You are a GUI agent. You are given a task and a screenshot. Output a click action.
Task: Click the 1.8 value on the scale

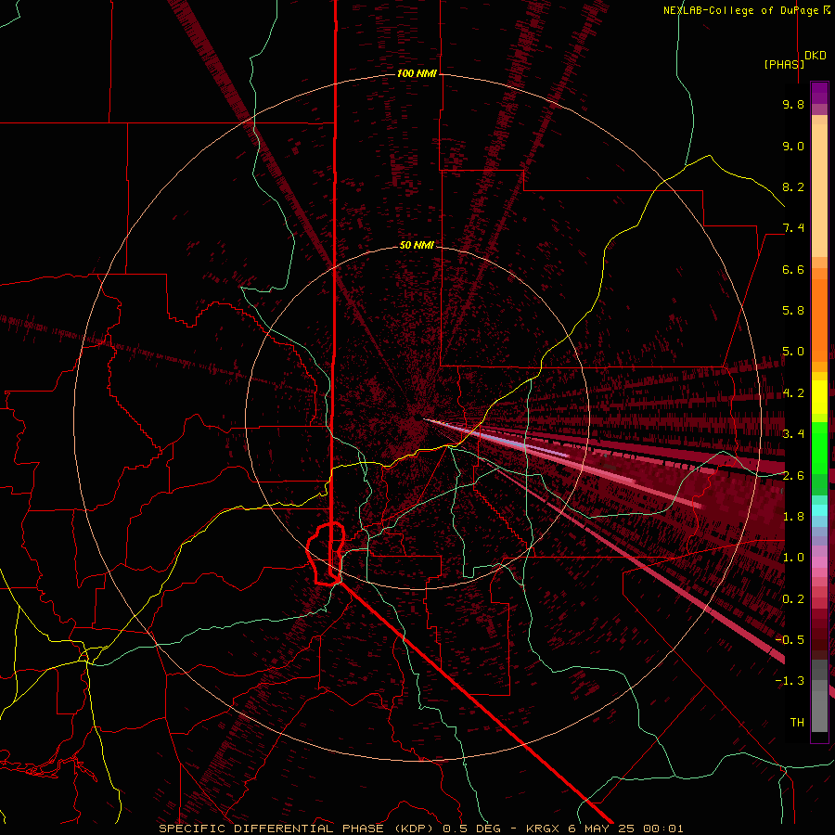pos(793,517)
